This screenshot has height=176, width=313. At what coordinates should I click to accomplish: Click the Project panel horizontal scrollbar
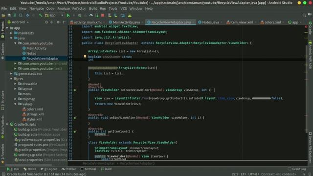[29, 165]
